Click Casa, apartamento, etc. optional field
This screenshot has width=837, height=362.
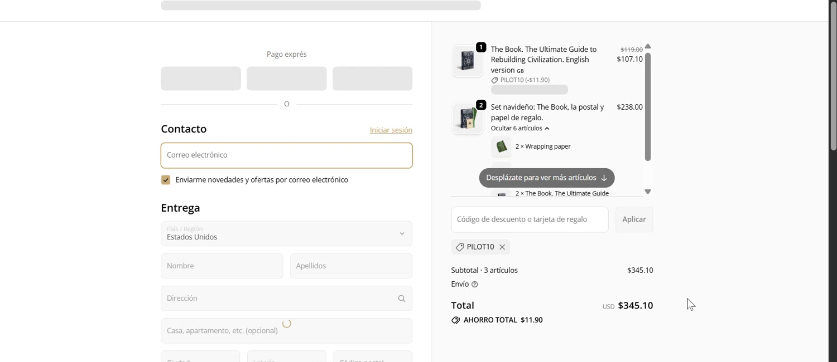(286, 331)
